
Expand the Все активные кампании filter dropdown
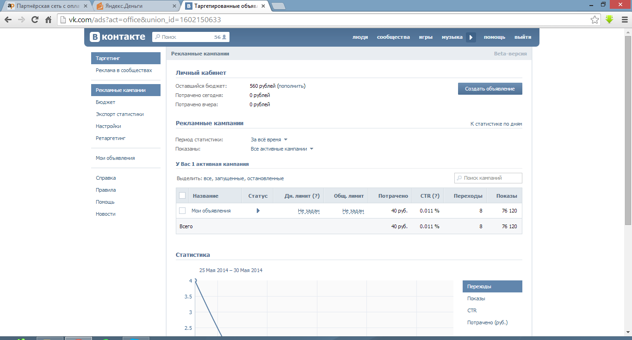282,149
